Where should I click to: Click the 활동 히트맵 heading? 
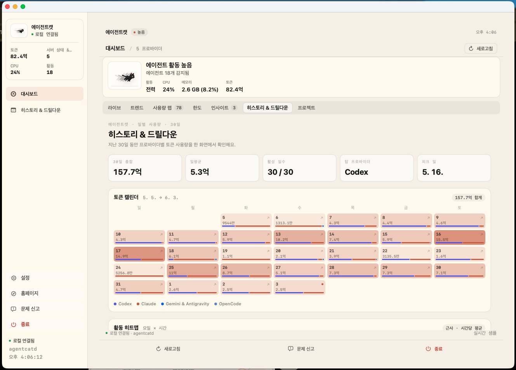126,328
